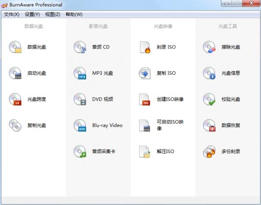Select the 创建ISO映像 text
Viewport: 261px width, 205px height.
(170, 99)
